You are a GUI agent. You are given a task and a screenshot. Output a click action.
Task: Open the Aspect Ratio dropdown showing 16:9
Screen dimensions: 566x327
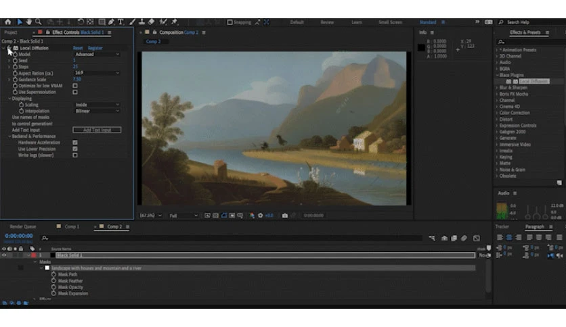tap(97, 73)
